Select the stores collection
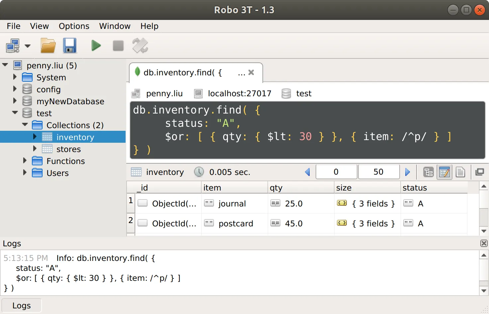This screenshot has height=314, width=489. [x=68, y=149]
